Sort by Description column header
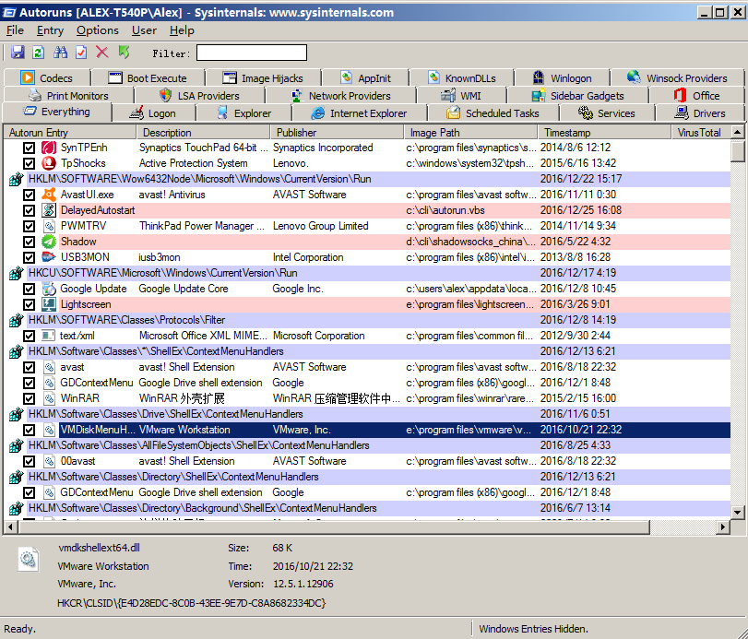The image size is (748, 639). (204, 133)
